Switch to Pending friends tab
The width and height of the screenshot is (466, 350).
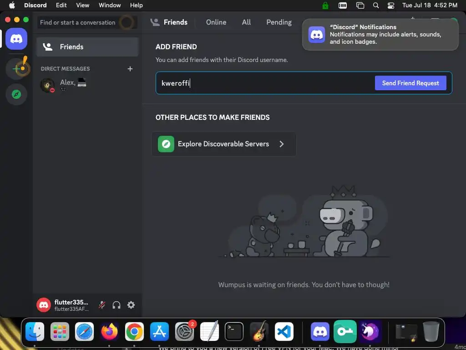pyautogui.click(x=279, y=22)
